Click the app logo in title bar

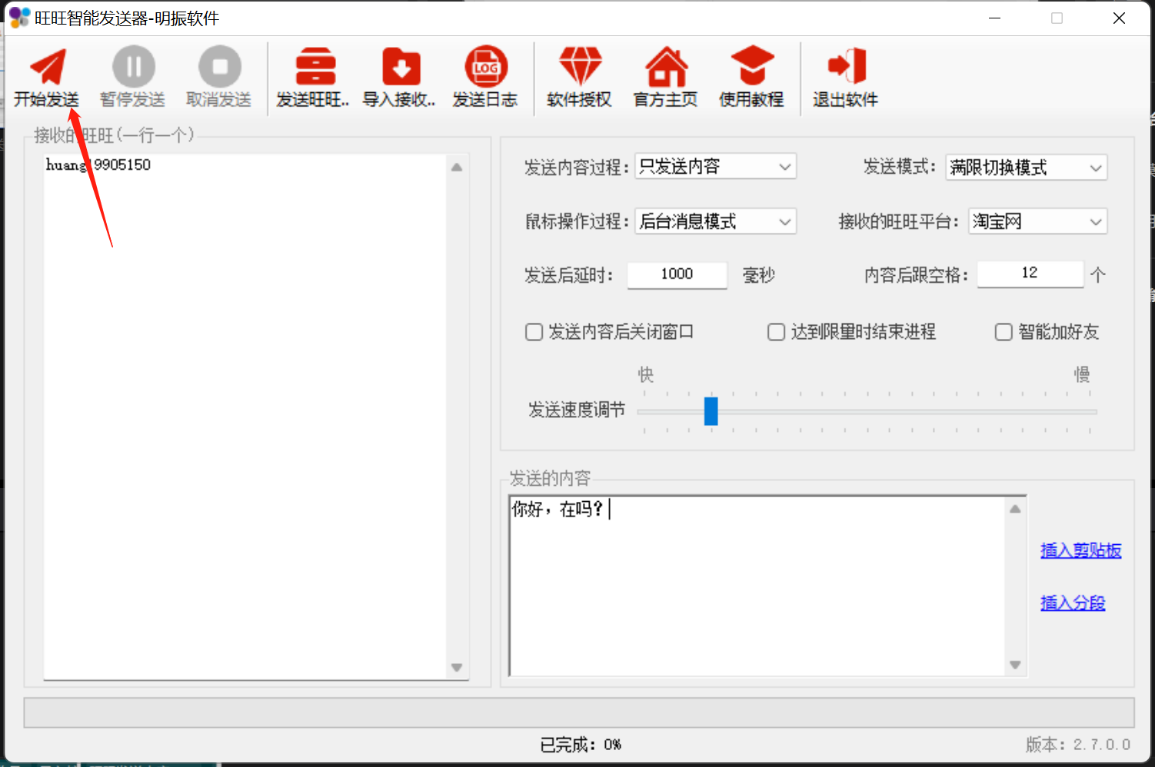point(19,18)
